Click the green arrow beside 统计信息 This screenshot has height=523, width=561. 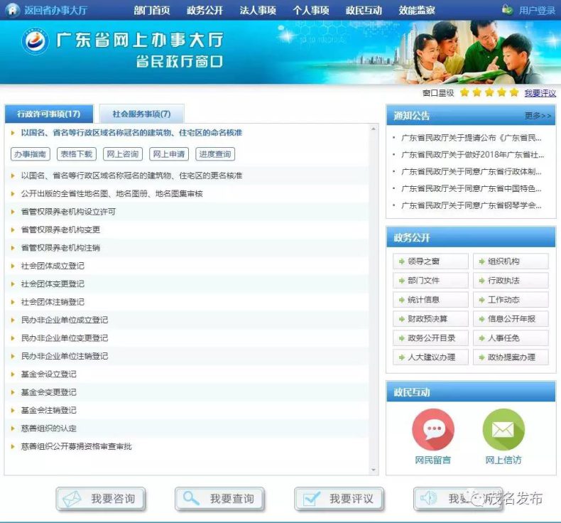(x=401, y=300)
